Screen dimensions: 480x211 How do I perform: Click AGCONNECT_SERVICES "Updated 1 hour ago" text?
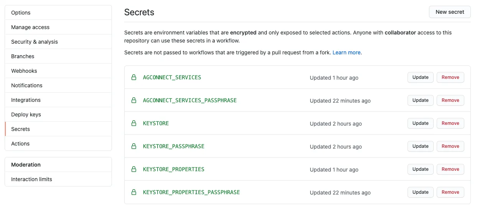click(334, 78)
